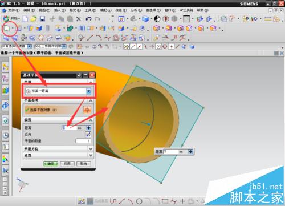Click the Datum Plane icon circled in red
Viewport: 285px width, 206px height.
pyautogui.click(x=7, y=29)
